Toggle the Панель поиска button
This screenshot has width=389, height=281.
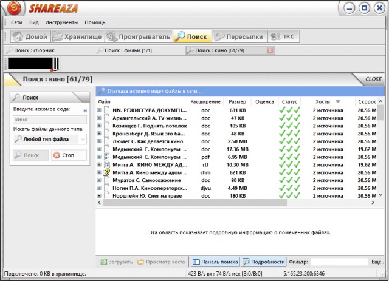(x=215, y=262)
